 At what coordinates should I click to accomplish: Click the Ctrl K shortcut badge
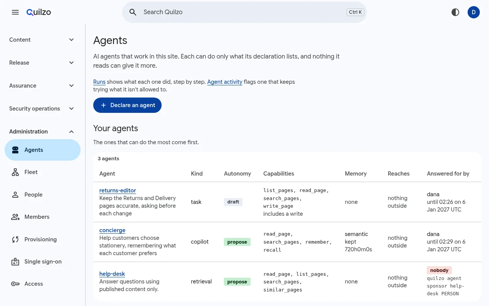point(355,12)
